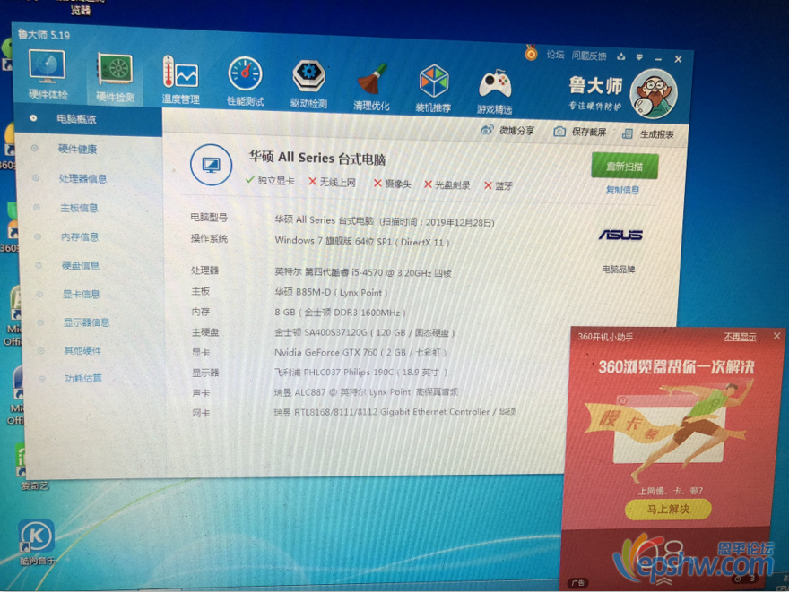This screenshot has height=592, width=789.
Task: Minimize the 鲁大师 window
Action: click(x=658, y=59)
